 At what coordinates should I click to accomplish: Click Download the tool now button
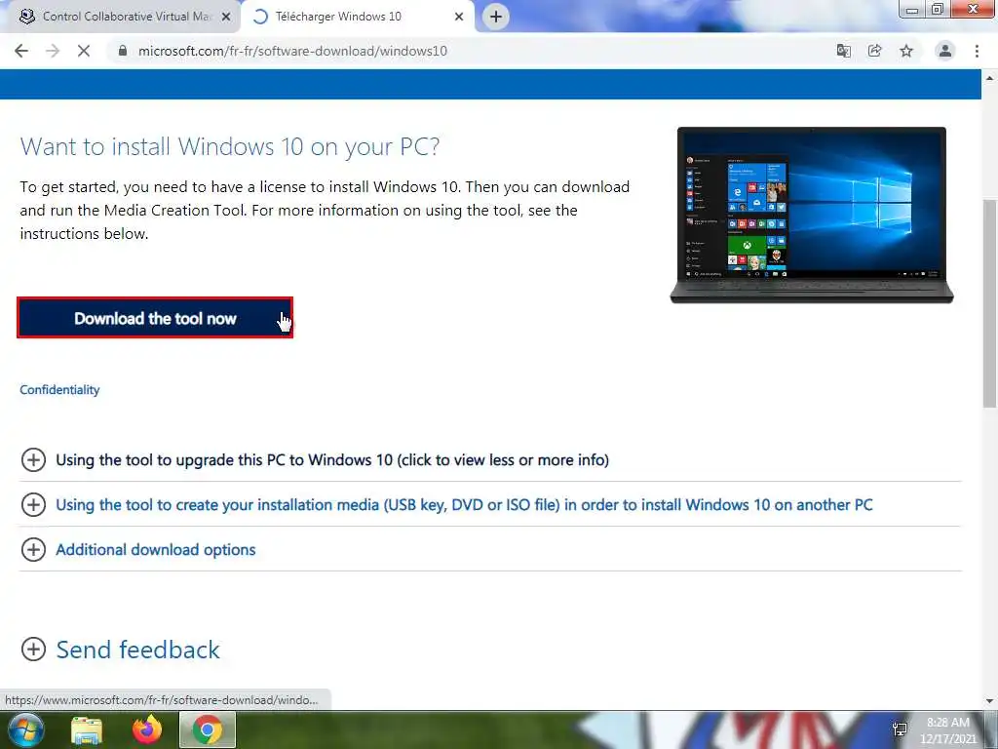click(x=155, y=318)
